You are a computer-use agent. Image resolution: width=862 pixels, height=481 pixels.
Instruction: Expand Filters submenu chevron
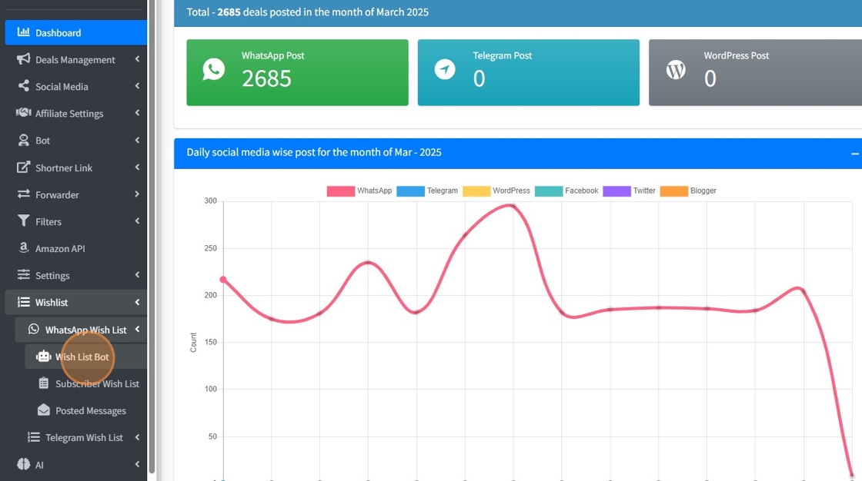click(137, 221)
